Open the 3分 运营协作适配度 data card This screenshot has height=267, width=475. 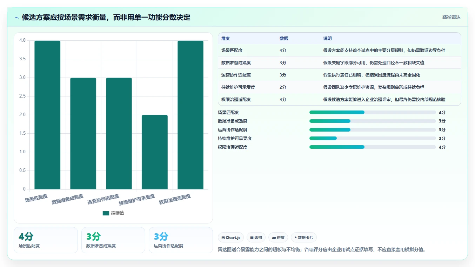pyautogui.click(x=181, y=240)
